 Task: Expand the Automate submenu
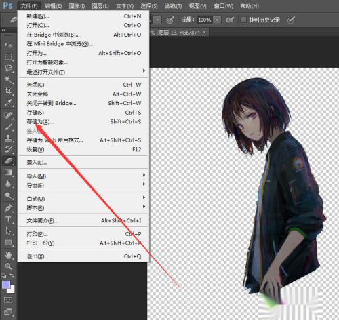pos(144,197)
